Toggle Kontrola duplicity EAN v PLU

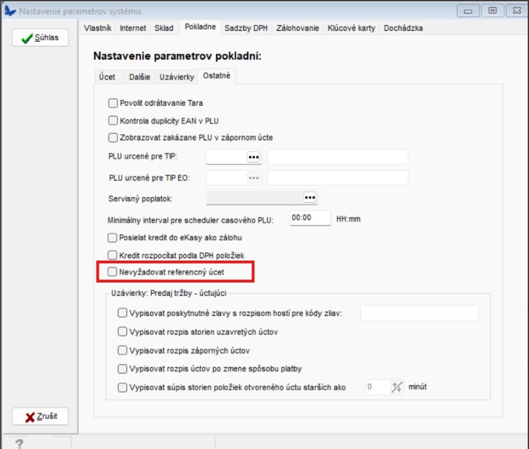coord(113,120)
